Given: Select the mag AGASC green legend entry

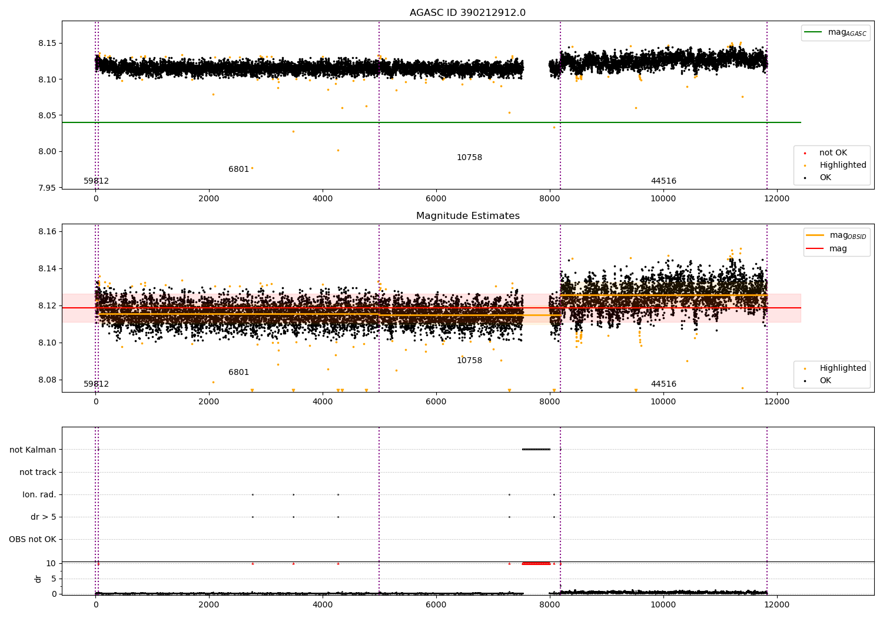Looking at the screenshot, I should pos(835,32).
